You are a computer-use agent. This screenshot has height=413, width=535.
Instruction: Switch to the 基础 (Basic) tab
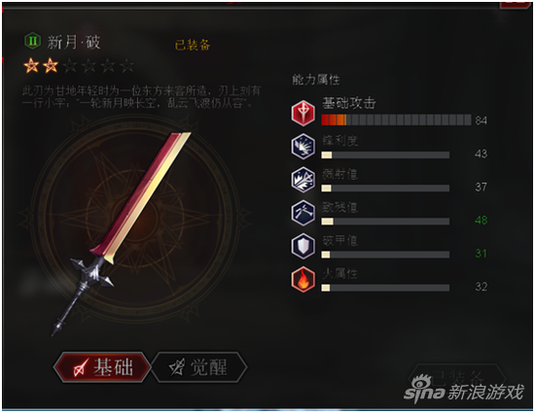coord(102,367)
